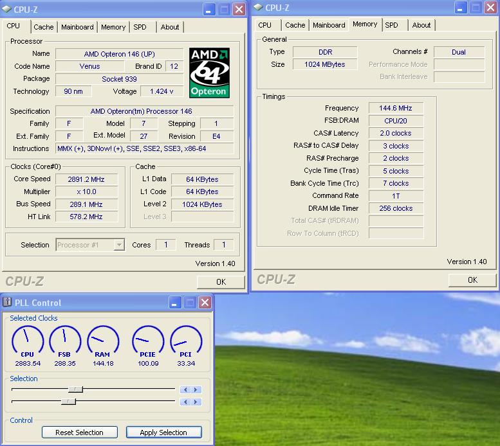Click left arrow of the first PLL slider

point(185,389)
